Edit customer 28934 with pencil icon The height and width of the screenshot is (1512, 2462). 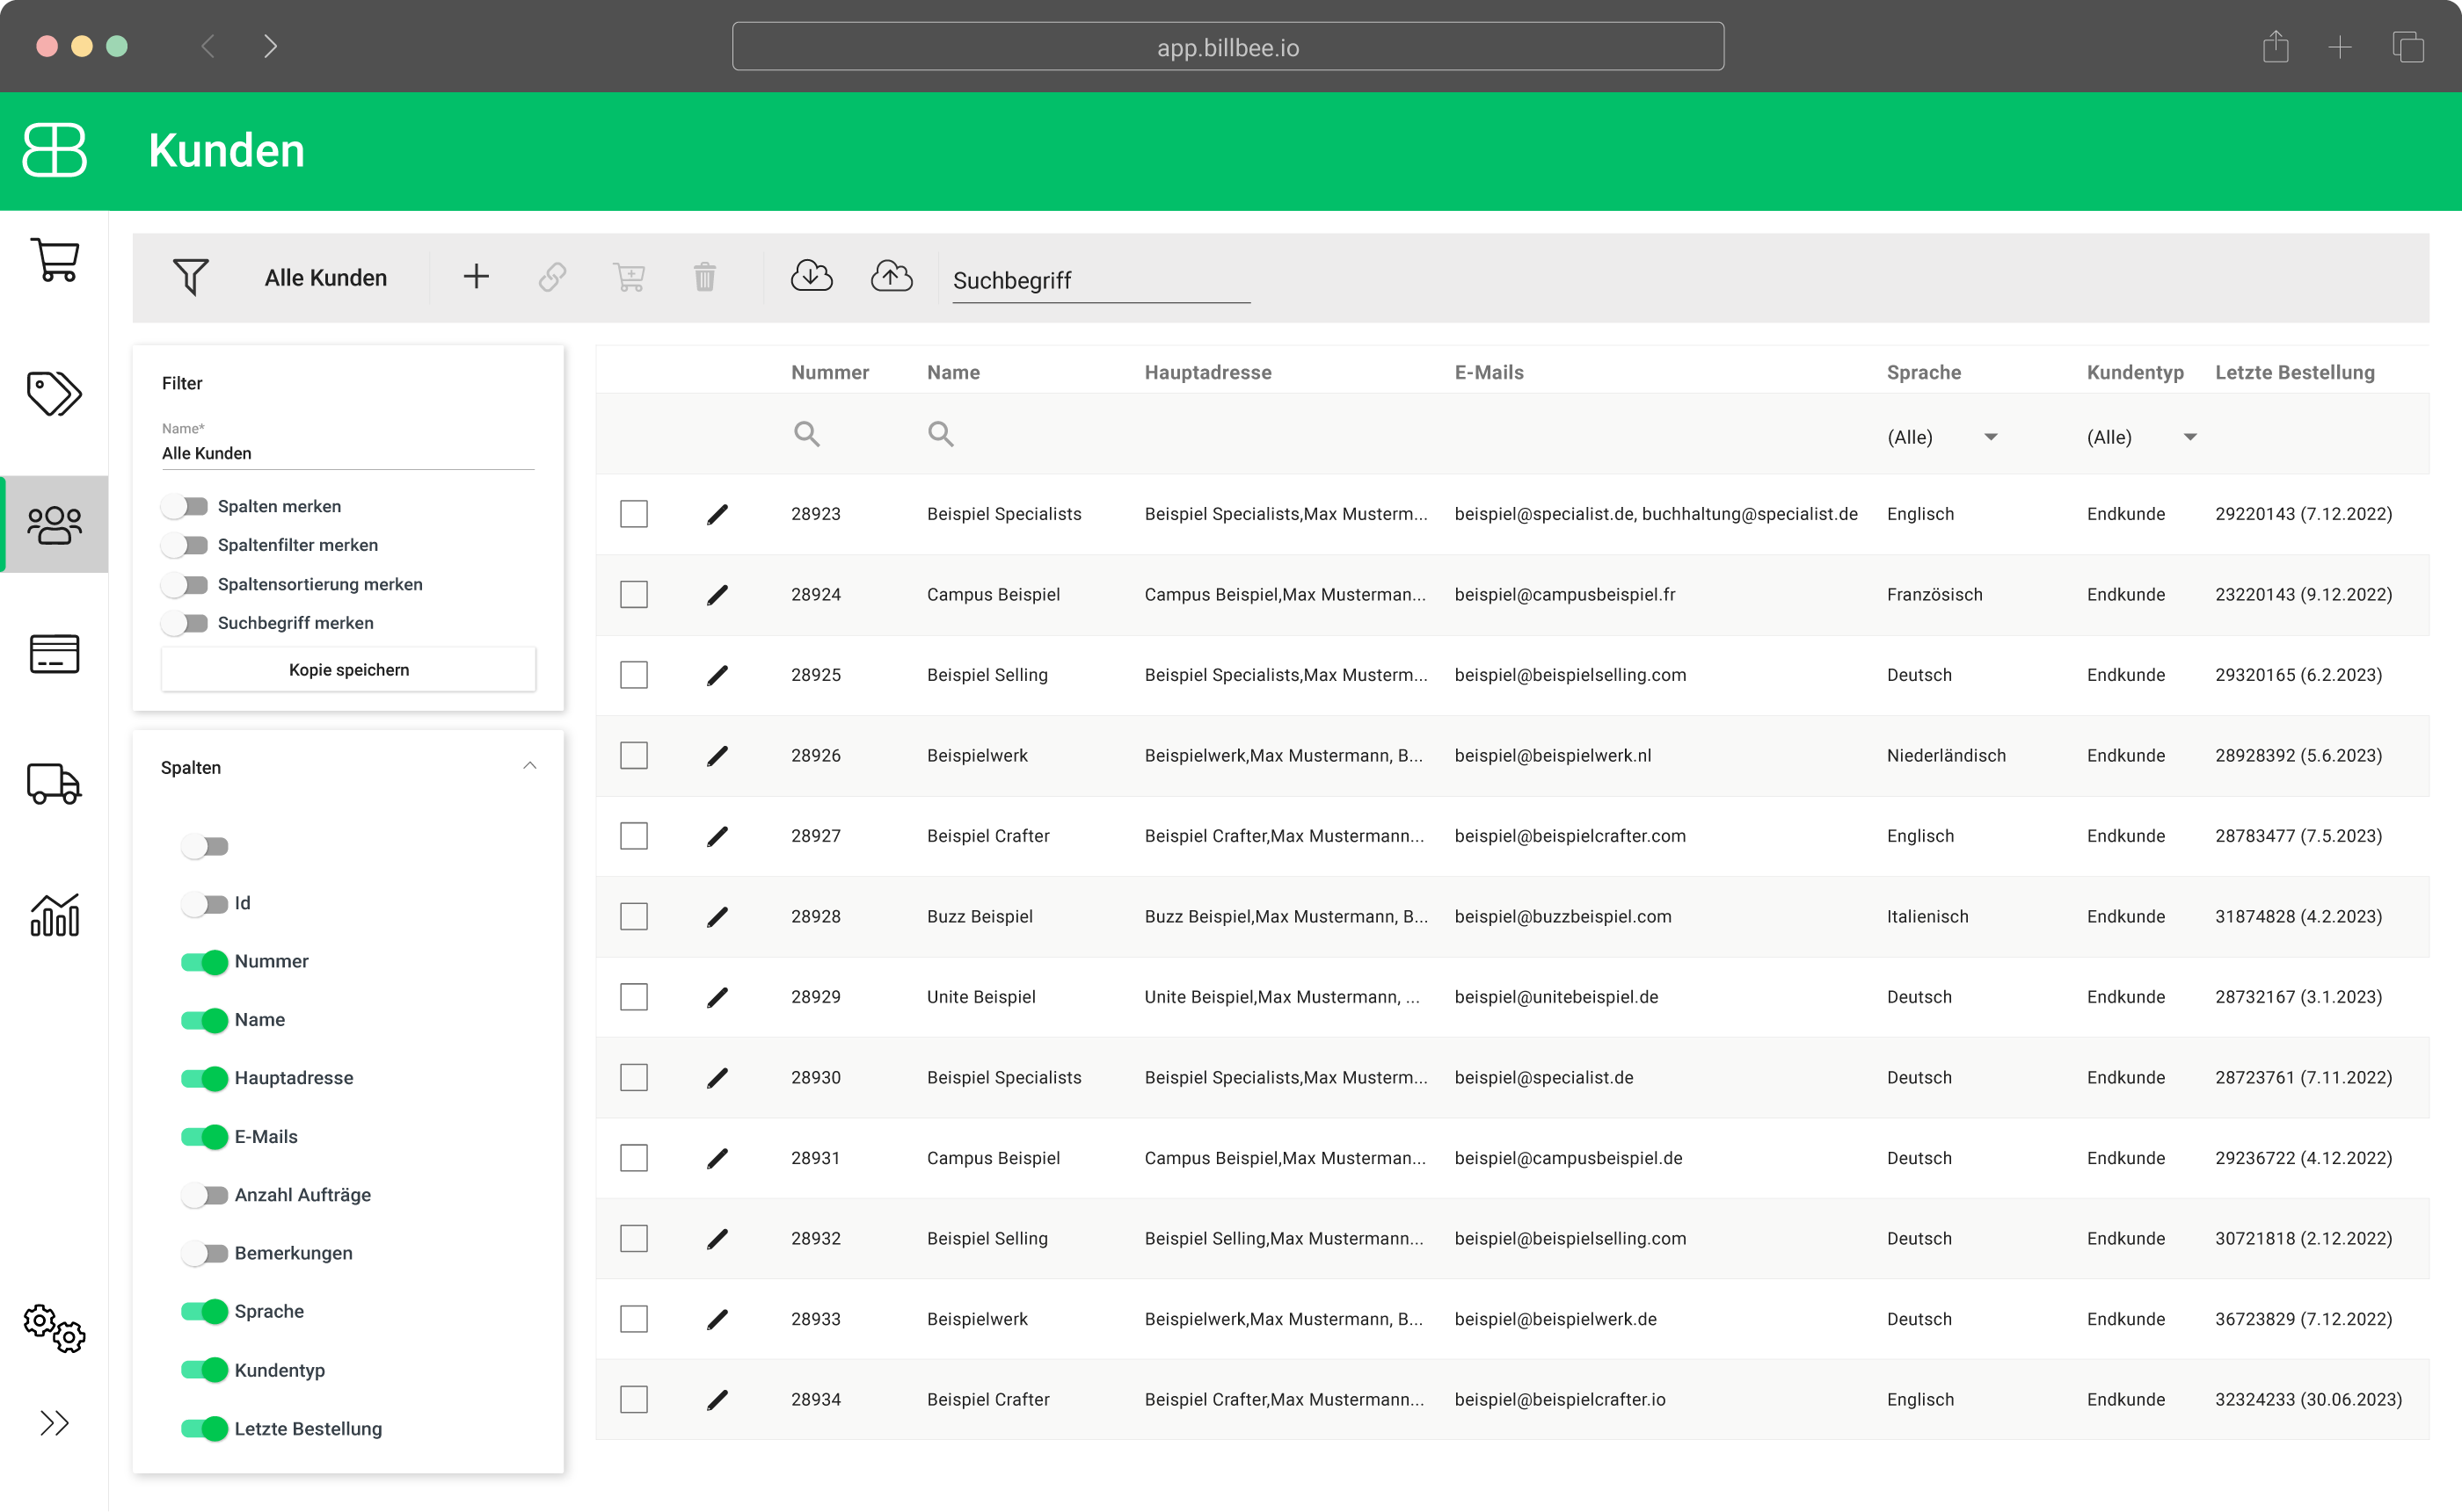[x=717, y=1400]
